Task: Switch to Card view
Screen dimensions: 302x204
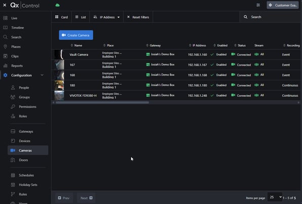Action: tap(61, 17)
